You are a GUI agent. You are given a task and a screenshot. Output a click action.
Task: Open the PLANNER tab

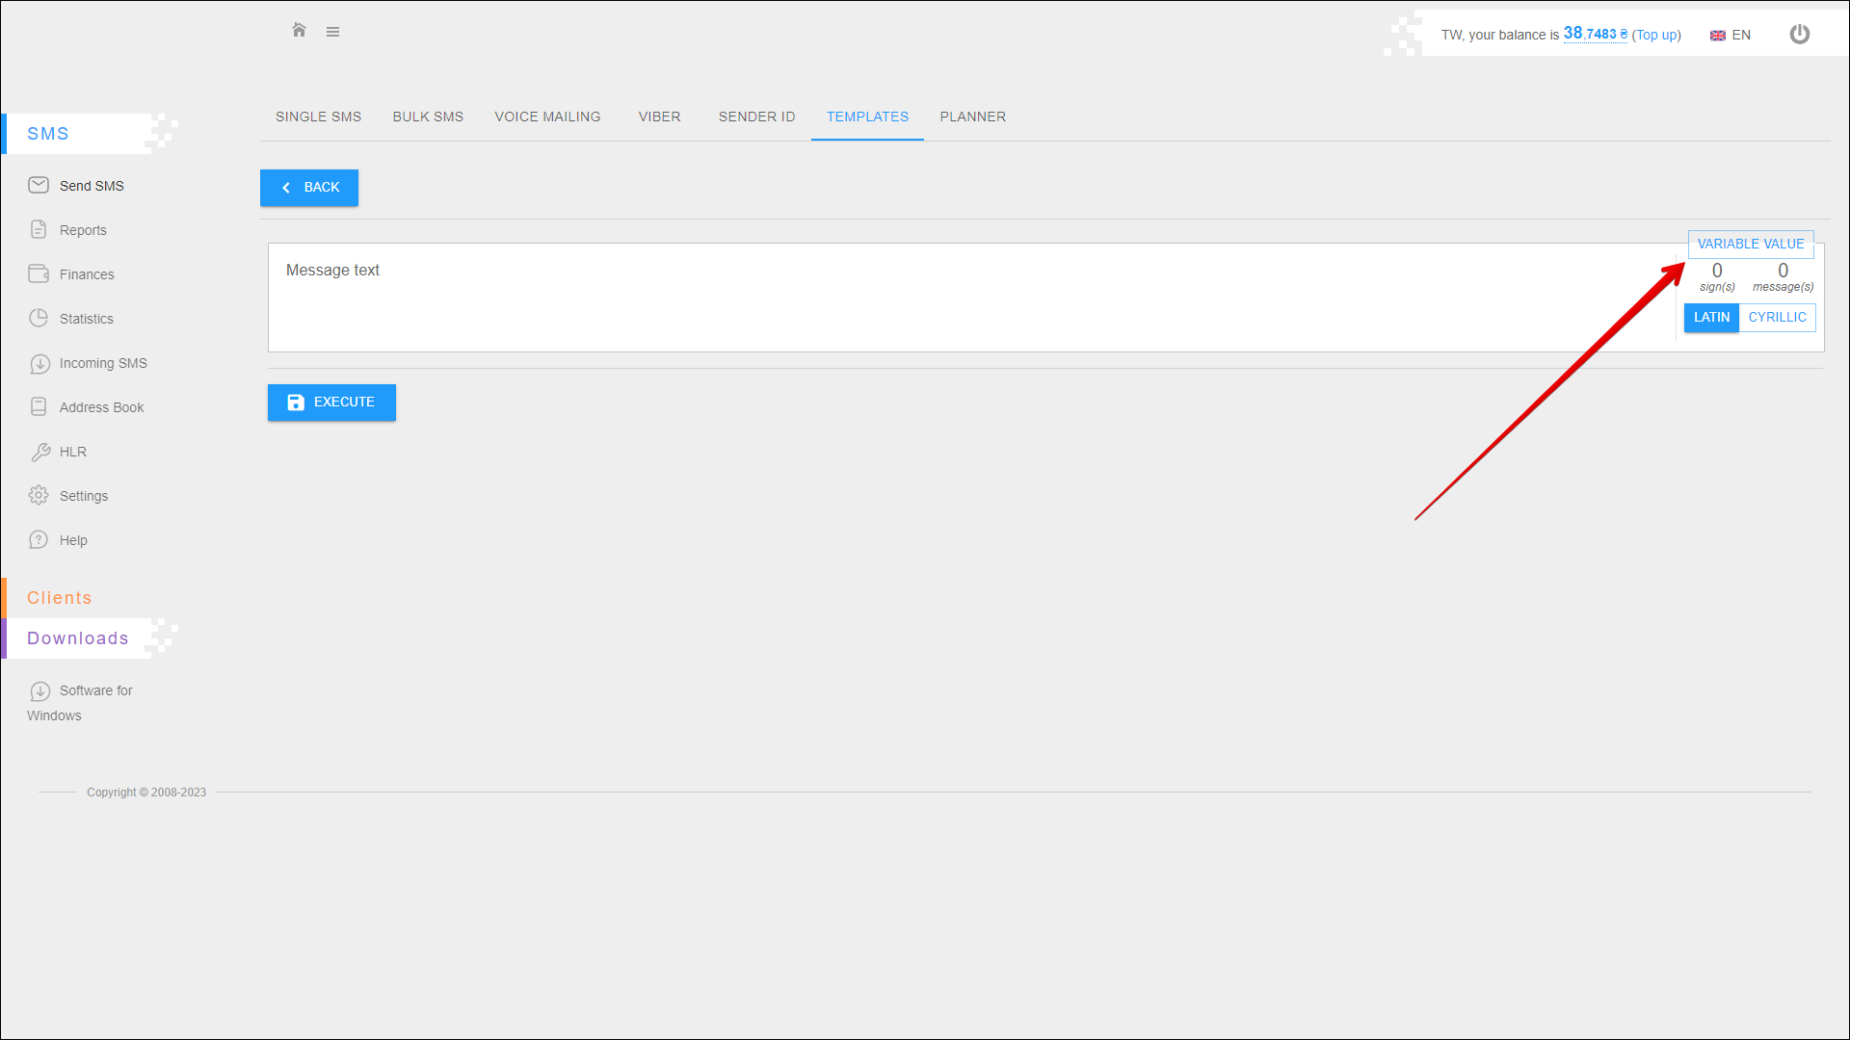(x=972, y=117)
